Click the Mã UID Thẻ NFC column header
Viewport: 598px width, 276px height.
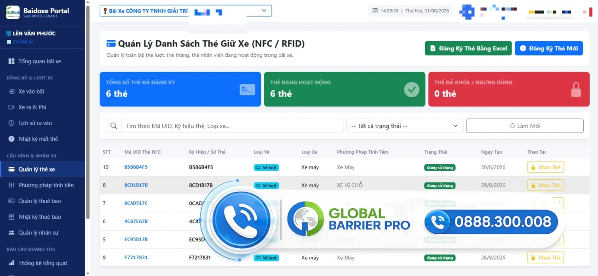tap(143, 152)
